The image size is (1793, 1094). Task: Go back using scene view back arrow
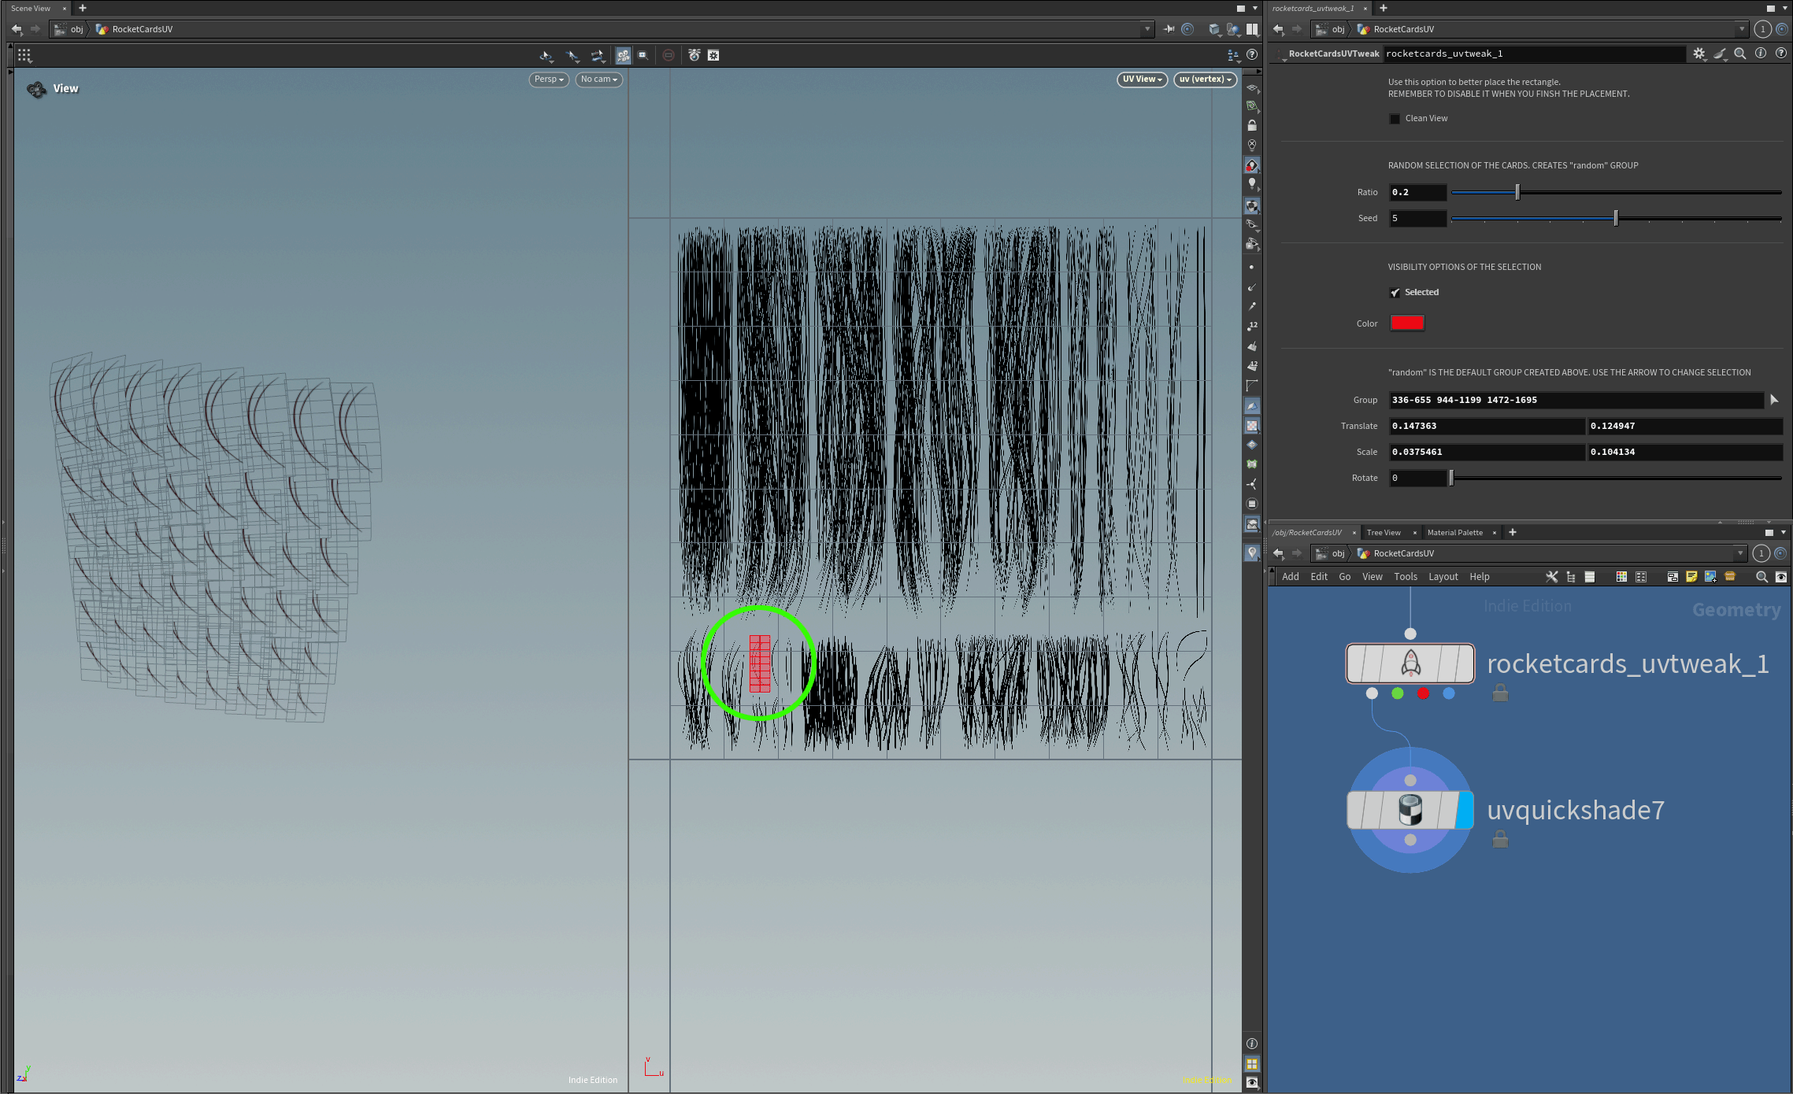tap(17, 29)
